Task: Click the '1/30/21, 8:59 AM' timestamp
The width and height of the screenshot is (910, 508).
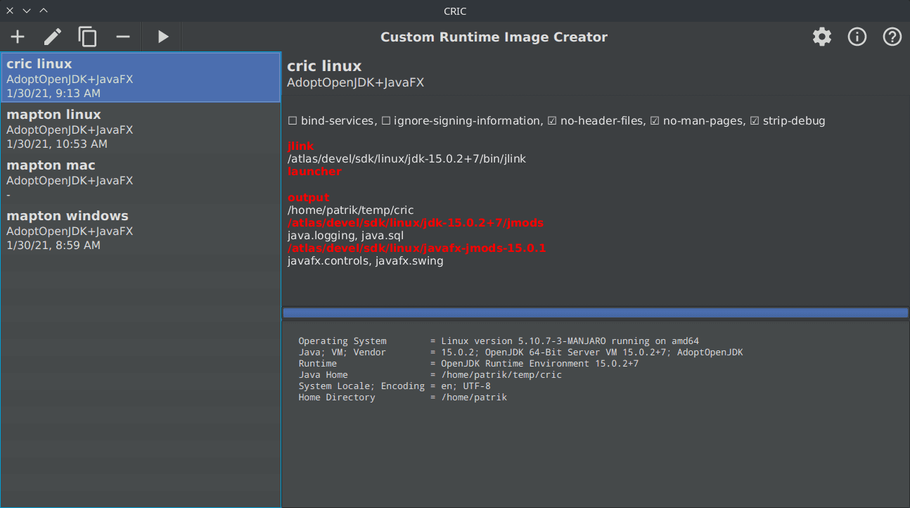Action: [53, 246]
